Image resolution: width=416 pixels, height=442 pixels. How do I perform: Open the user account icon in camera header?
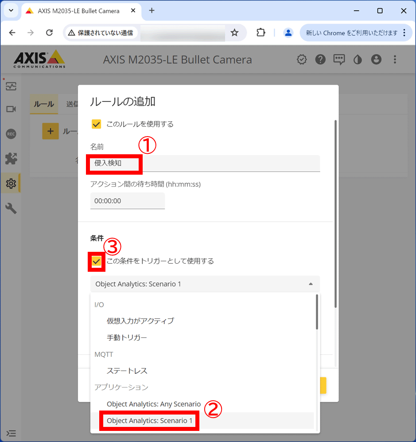pos(376,59)
